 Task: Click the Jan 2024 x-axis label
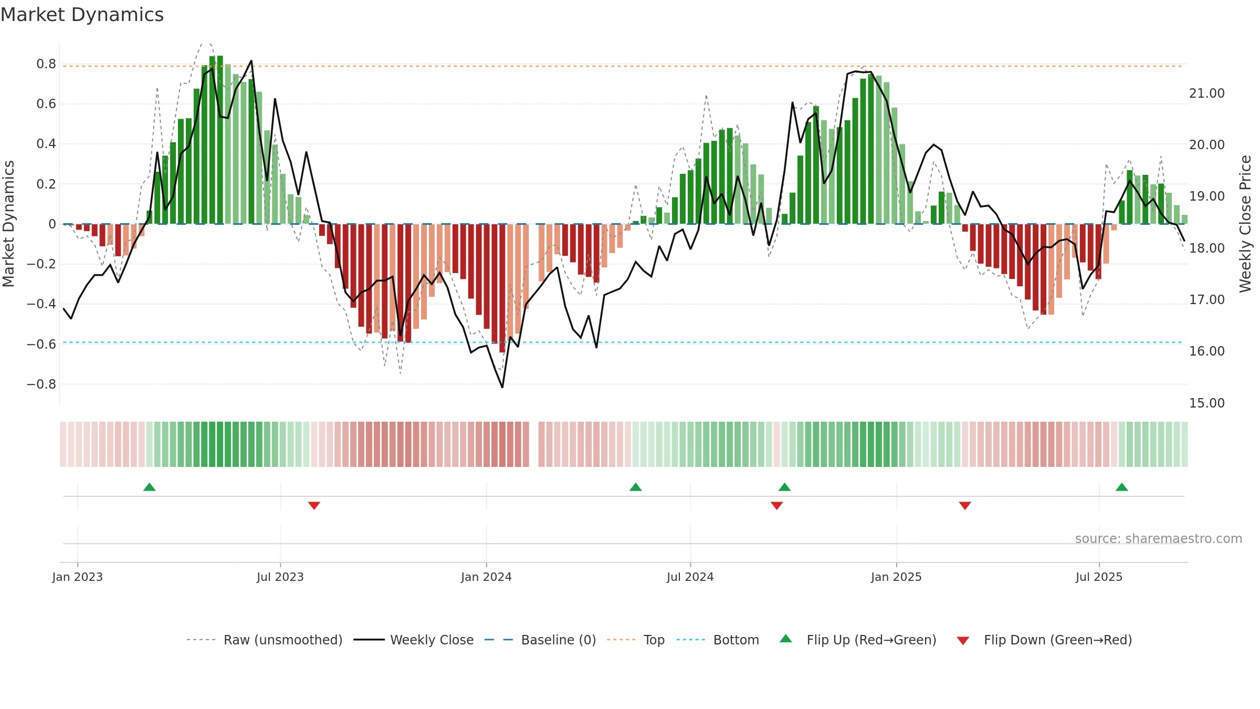click(x=487, y=577)
